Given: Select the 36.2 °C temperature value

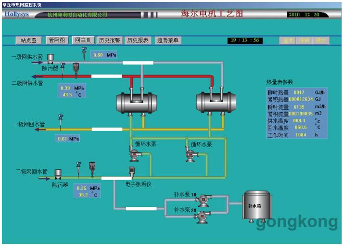Looking at the screenshot, I should point(83,195).
